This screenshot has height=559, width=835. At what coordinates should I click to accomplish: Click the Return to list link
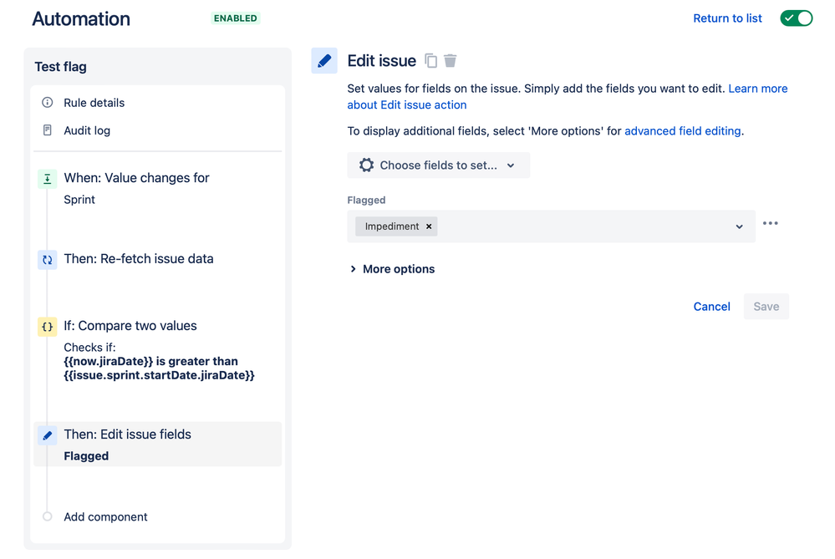(727, 18)
